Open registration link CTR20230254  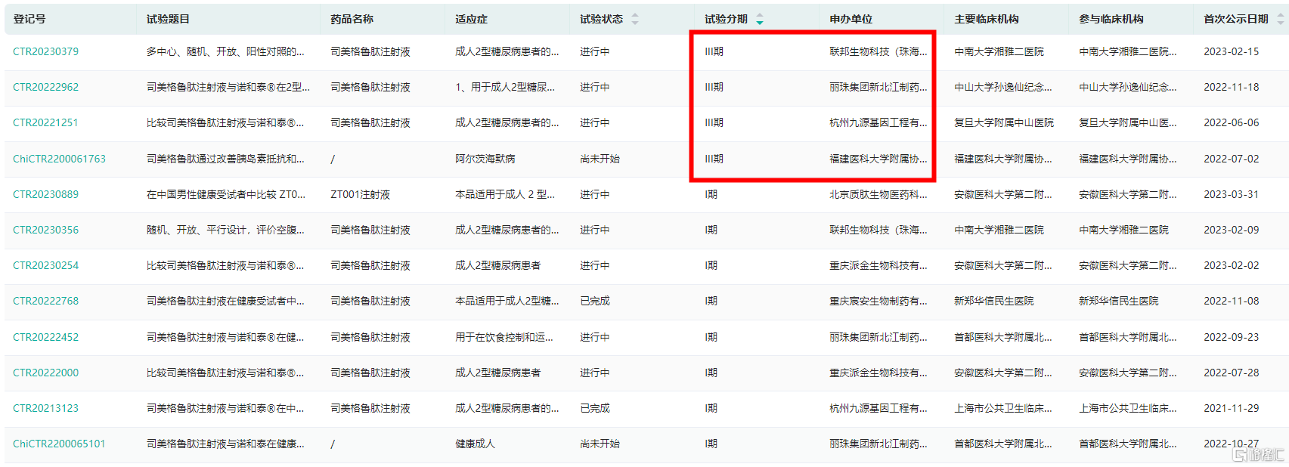(x=45, y=265)
